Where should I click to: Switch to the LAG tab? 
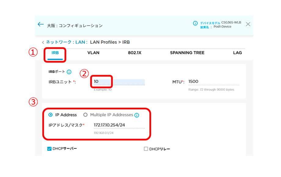[237, 53]
